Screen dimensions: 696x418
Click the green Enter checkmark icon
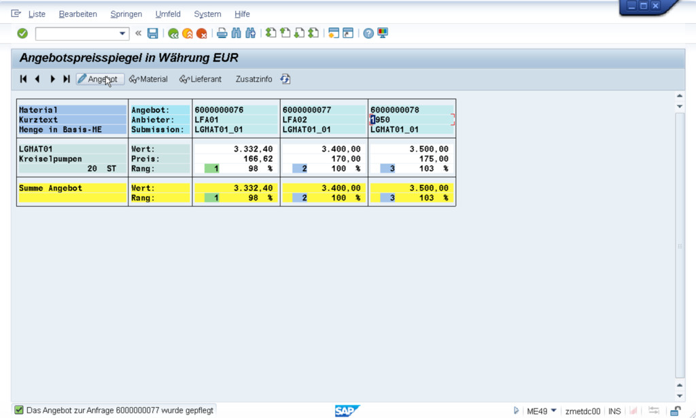point(22,33)
